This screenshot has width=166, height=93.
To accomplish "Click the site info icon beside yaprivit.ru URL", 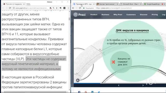I will click(x=14, y=8).
